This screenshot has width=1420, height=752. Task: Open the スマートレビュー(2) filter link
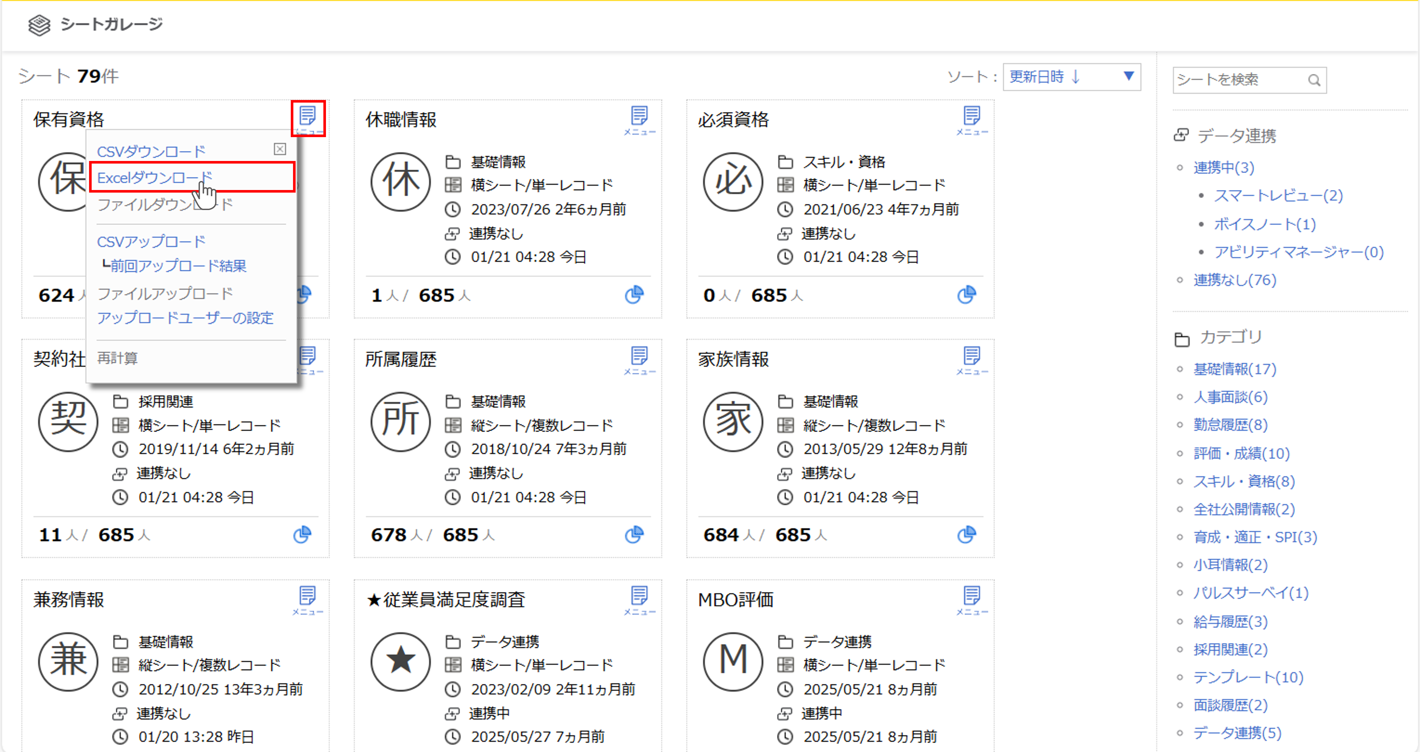[x=1278, y=196]
